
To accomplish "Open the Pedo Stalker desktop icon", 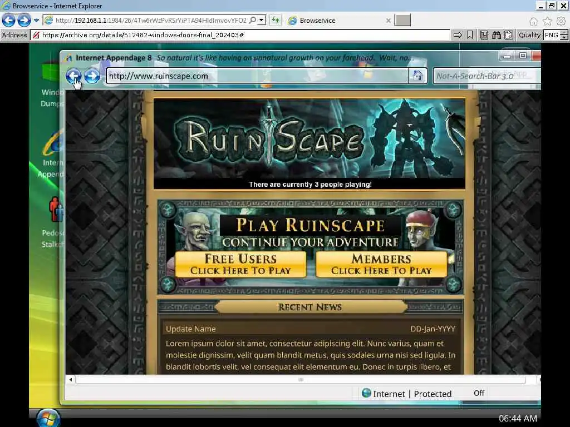I will click(x=53, y=222).
